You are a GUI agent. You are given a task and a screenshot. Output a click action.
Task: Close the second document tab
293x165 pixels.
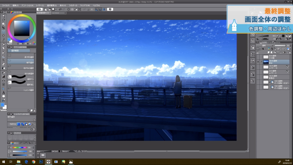[65, 13]
